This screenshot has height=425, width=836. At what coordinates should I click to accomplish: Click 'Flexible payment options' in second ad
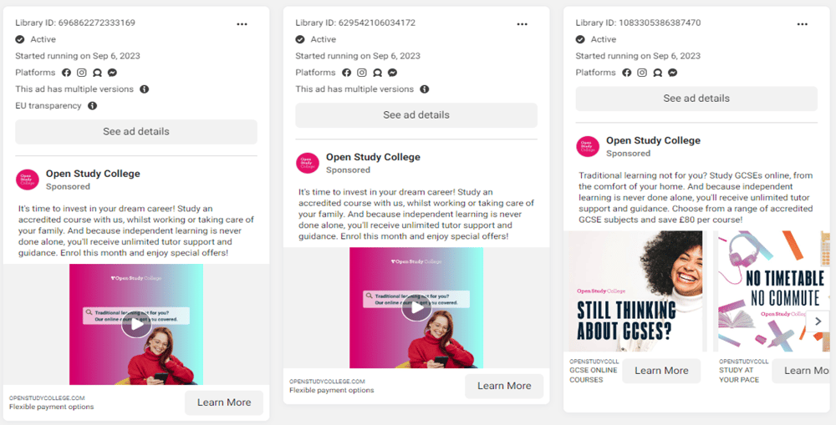tap(332, 391)
